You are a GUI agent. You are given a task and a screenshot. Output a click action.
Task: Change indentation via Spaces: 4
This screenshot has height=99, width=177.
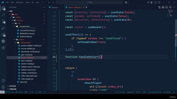click(x=130, y=92)
